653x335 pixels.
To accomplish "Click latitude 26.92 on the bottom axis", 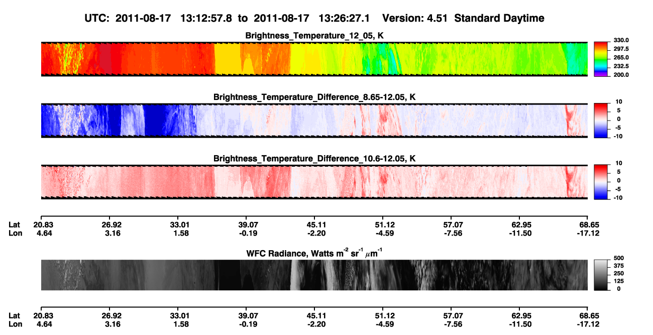I will [x=112, y=315].
